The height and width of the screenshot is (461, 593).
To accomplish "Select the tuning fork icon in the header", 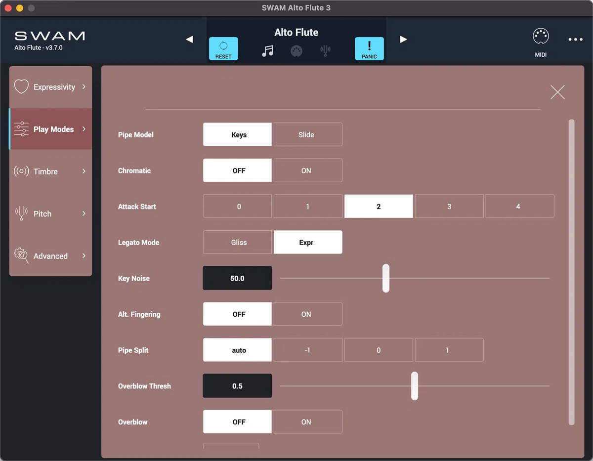I will point(325,50).
